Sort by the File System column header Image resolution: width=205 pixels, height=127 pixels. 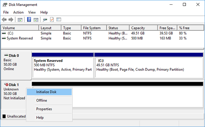click(x=94, y=28)
